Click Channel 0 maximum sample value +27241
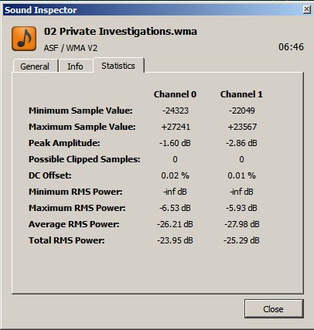The height and width of the screenshot is (330, 314). point(176,127)
